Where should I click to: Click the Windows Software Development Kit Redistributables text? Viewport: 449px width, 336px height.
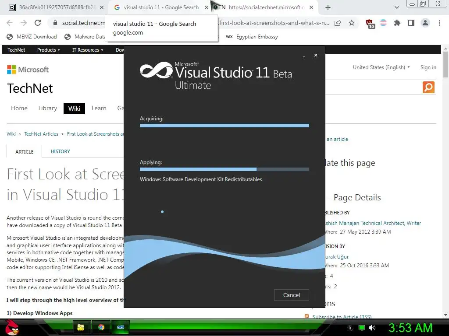click(201, 179)
